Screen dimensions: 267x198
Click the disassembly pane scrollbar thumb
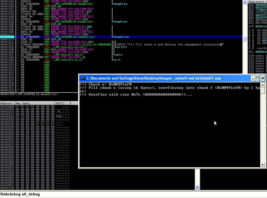point(245,39)
